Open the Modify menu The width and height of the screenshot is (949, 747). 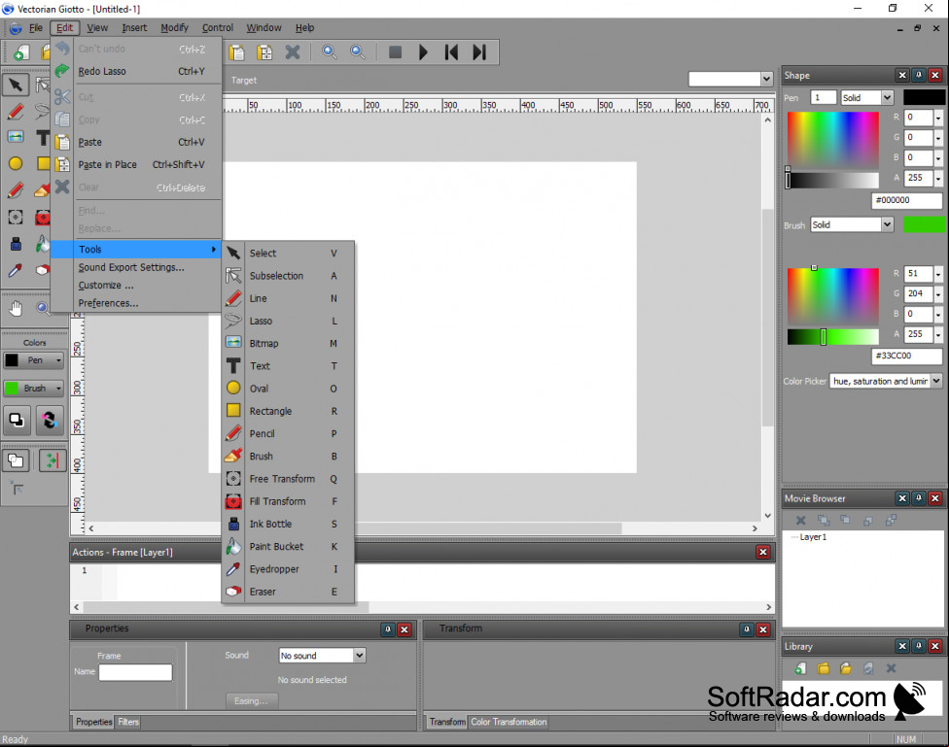(174, 28)
